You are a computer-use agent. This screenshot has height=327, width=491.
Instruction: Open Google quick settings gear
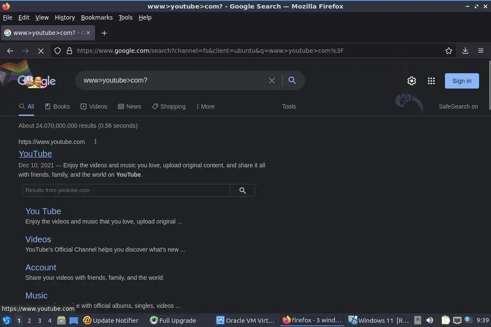pos(411,81)
